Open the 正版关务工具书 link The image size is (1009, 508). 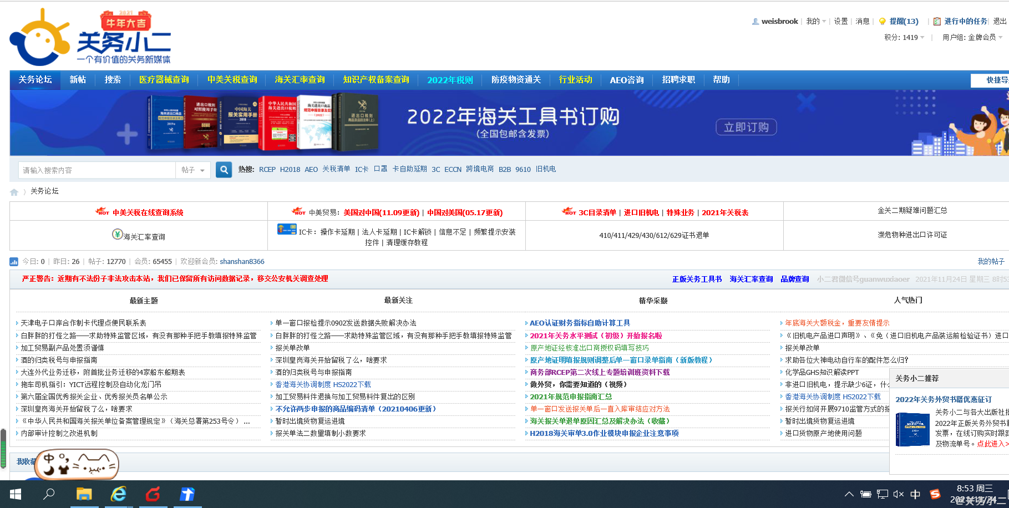[x=697, y=279]
